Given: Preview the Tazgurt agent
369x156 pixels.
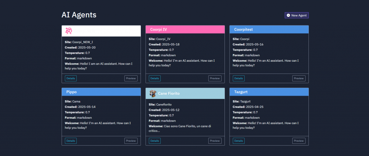Looking at the screenshot, I should [299, 141].
